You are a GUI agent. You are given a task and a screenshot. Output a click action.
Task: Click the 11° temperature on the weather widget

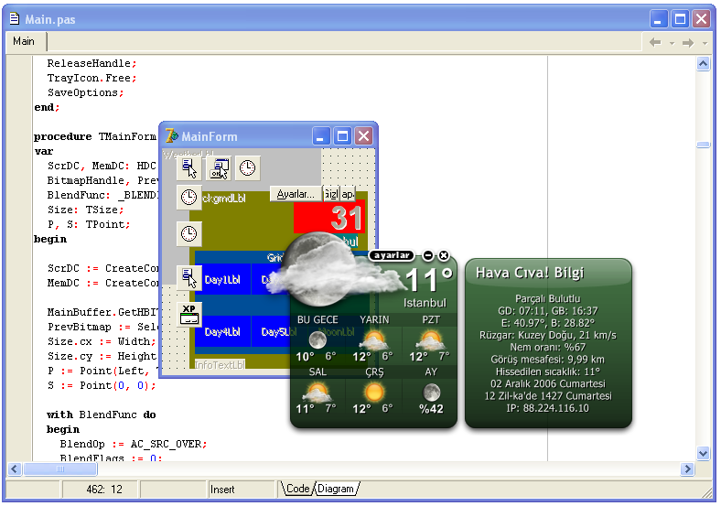[x=429, y=279]
